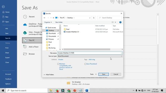
Task: Click the up one level arrow
Action: tap(53, 18)
